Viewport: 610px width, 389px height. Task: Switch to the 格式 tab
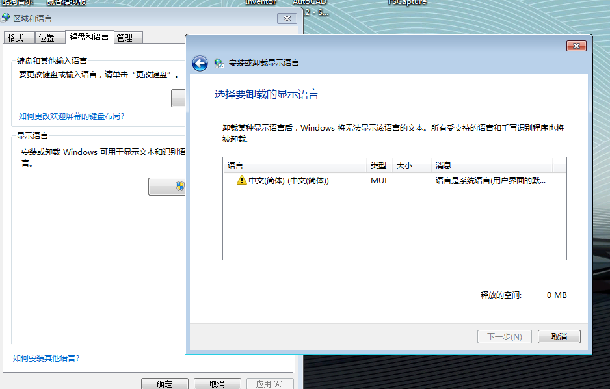click(16, 38)
